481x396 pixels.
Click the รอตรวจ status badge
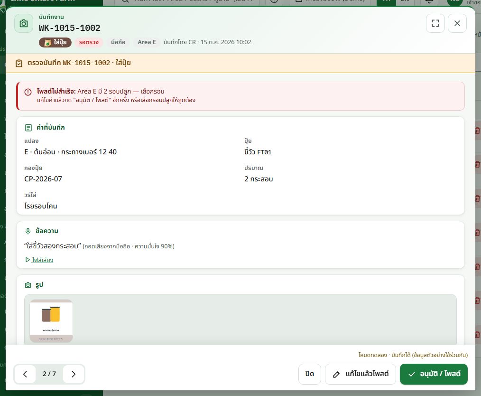pyautogui.click(x=89, y=42)
